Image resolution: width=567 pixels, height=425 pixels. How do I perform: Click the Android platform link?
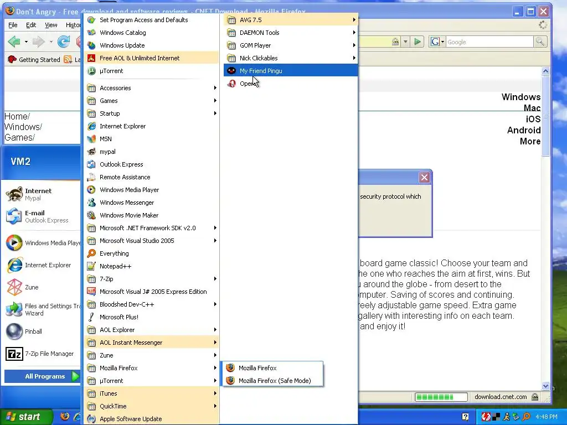tap(524, 130)
